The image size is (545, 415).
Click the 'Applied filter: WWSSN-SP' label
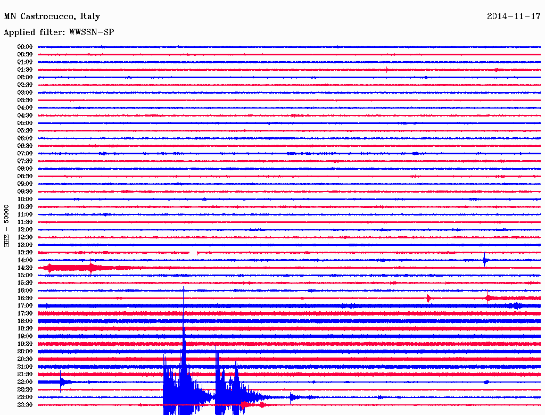point(59,32)
